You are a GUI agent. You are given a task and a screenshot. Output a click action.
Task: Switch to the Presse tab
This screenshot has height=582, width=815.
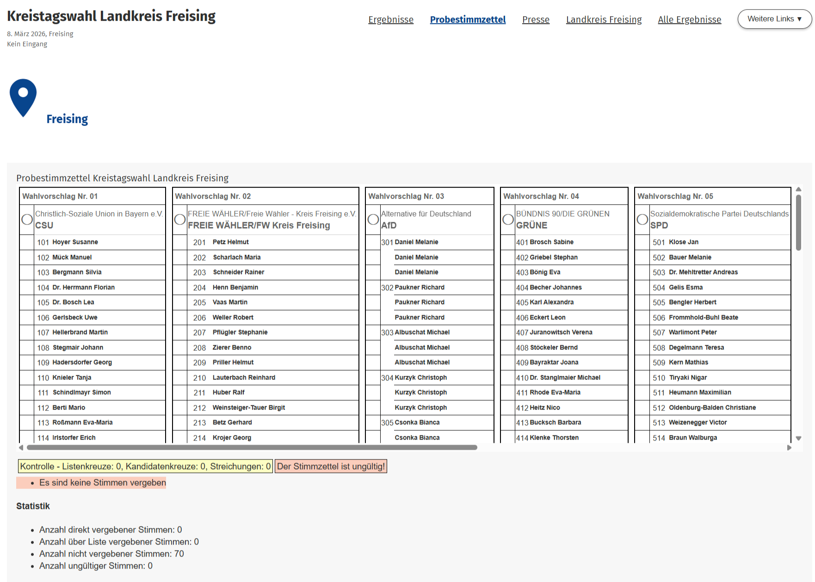point(536,19)
